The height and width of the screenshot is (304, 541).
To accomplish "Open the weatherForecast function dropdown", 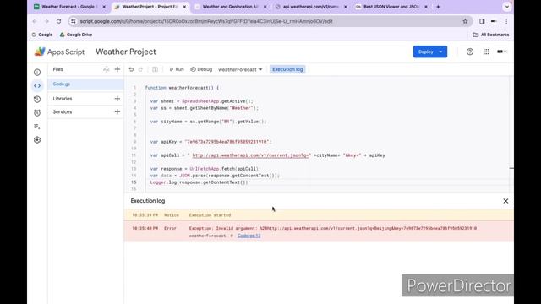I will point(240,69).
